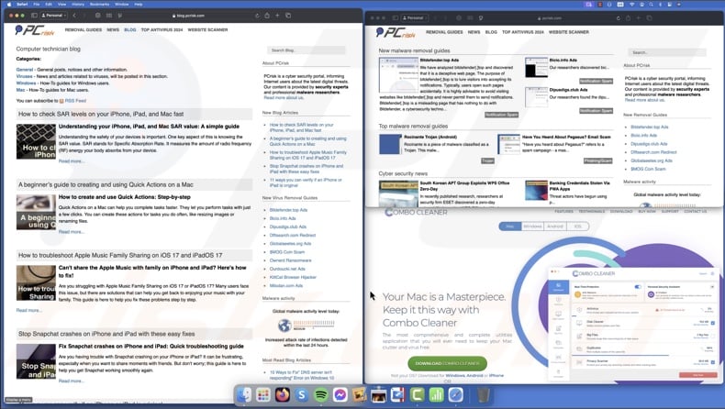725x409 pixels.
Task: Open the Mac category link
Action: click(20, 90)
